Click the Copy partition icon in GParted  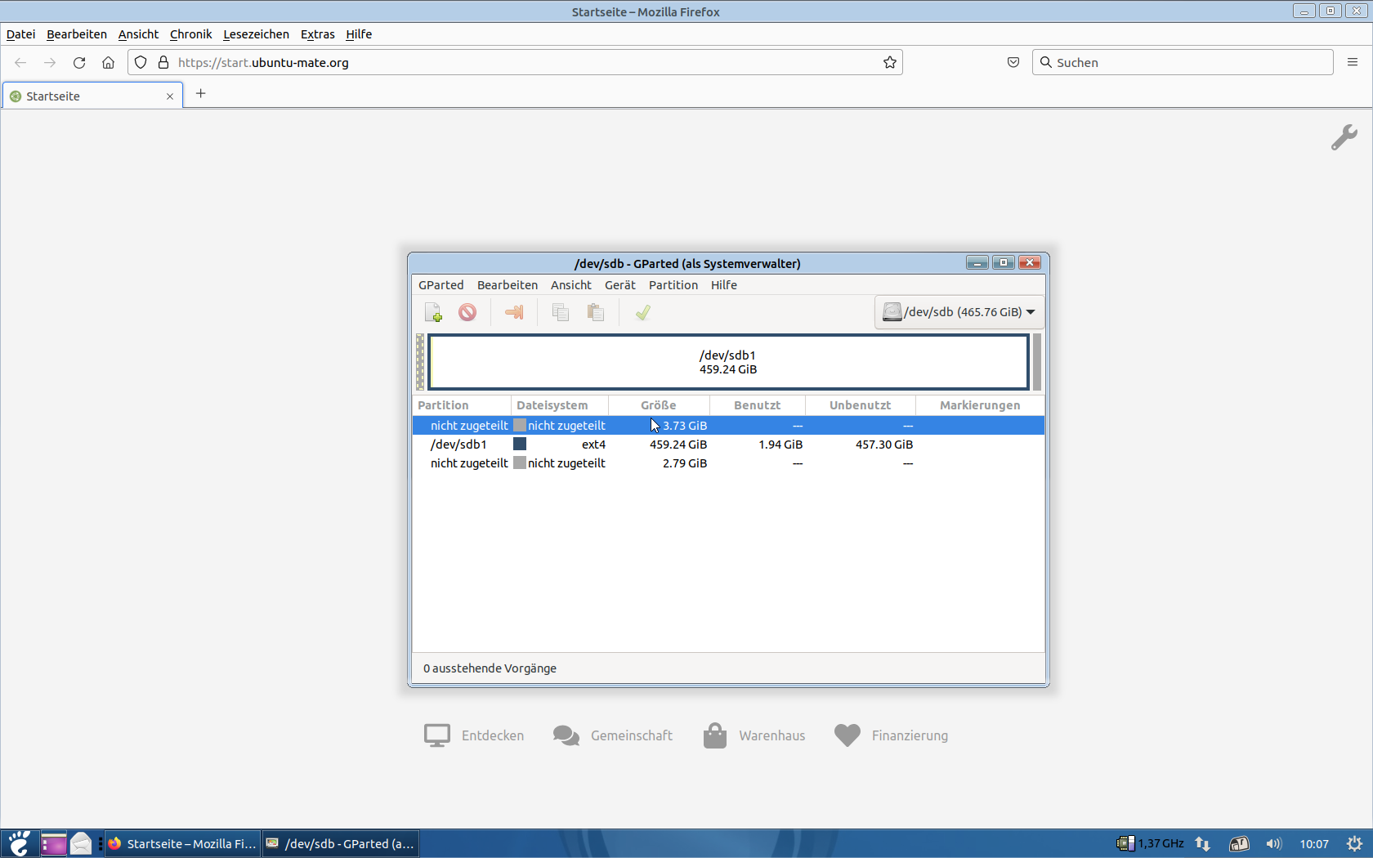(561, 312)
